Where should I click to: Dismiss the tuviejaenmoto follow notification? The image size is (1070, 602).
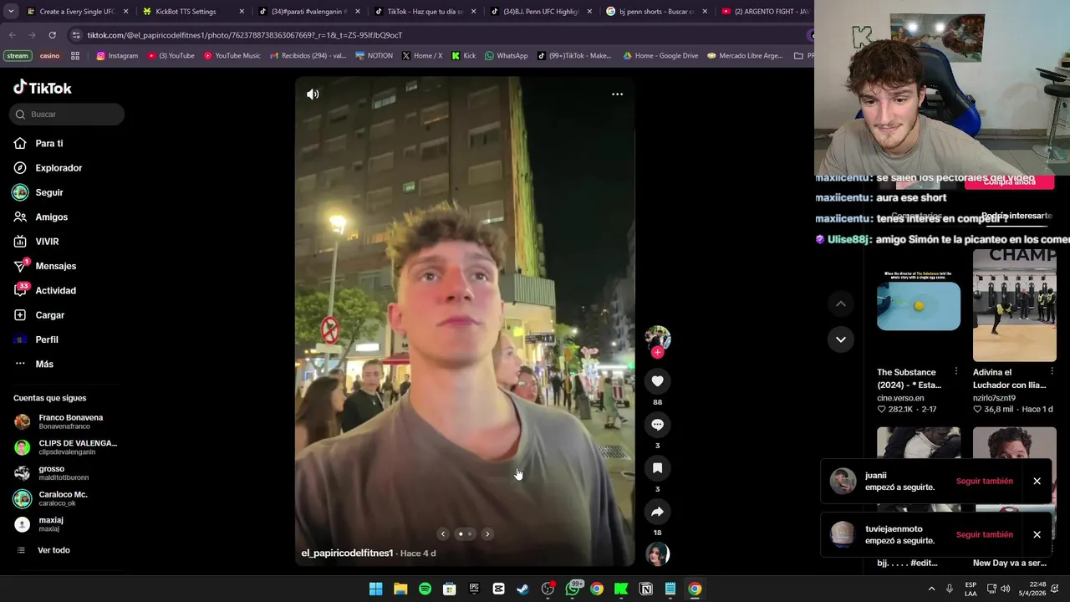pos(1037,535)
